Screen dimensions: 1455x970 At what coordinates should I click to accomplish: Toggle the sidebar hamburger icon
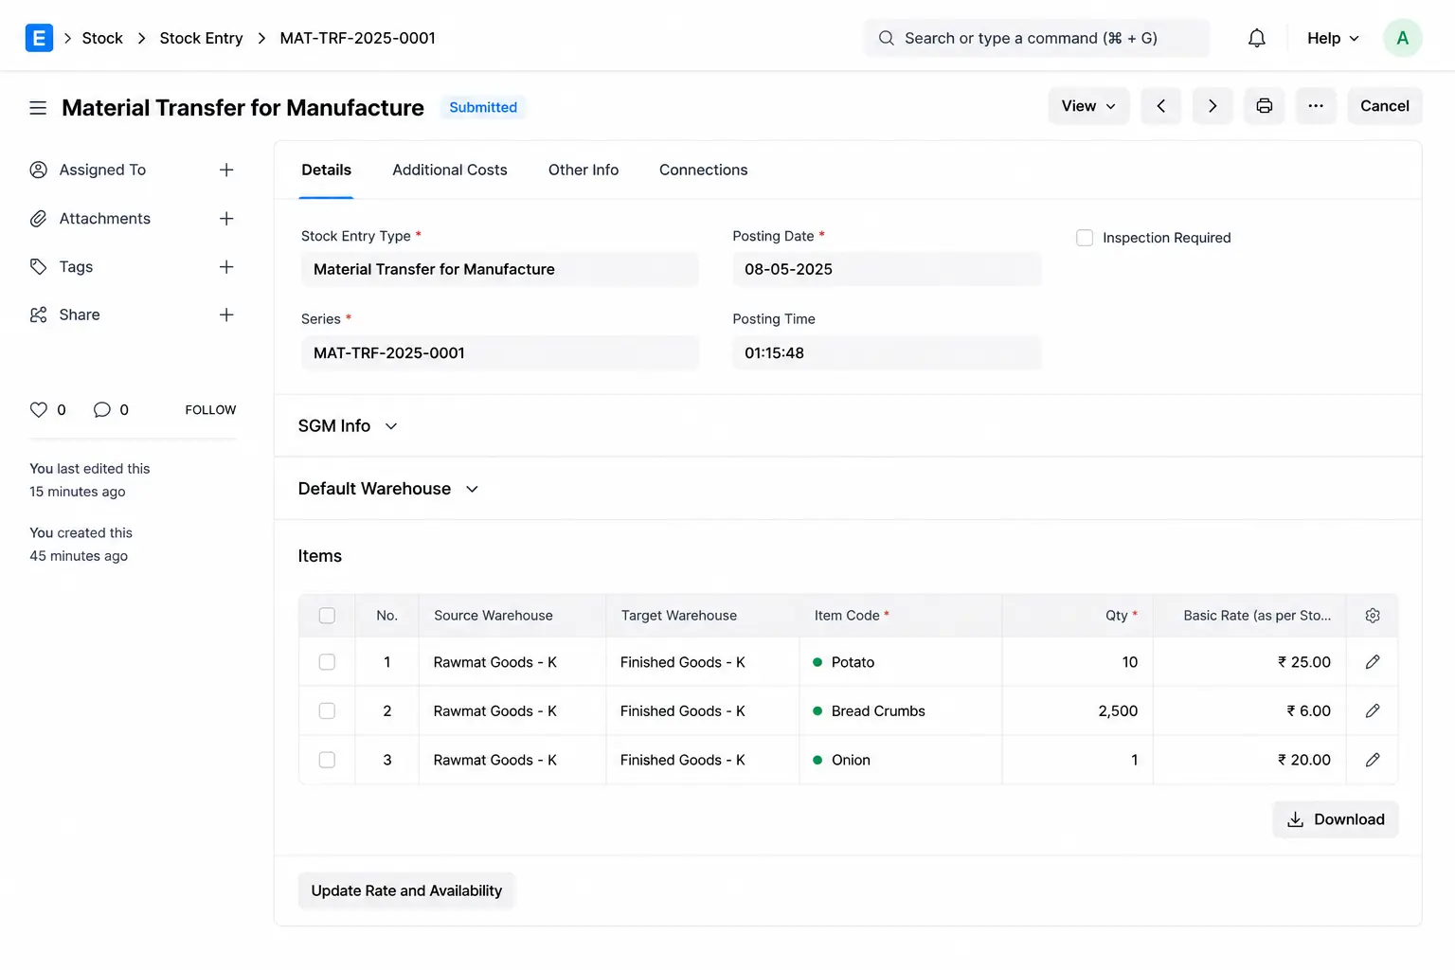[x=38, y=108]
